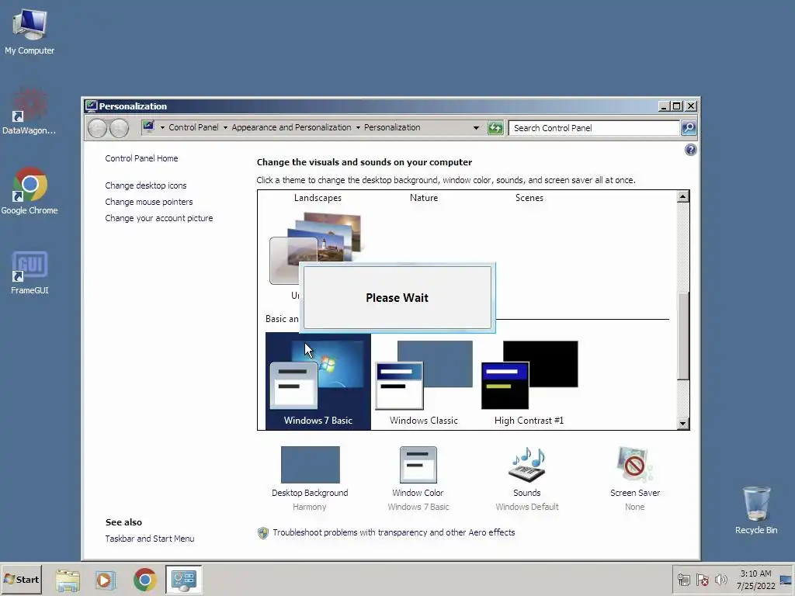This screenshot has width=795, height=596.
Task: Select the Windows Classic theme
Action: click(423, 381)
